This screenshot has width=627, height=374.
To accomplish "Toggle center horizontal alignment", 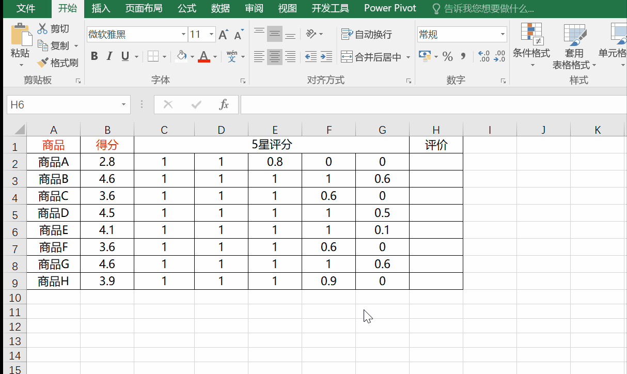I will 275,56.
